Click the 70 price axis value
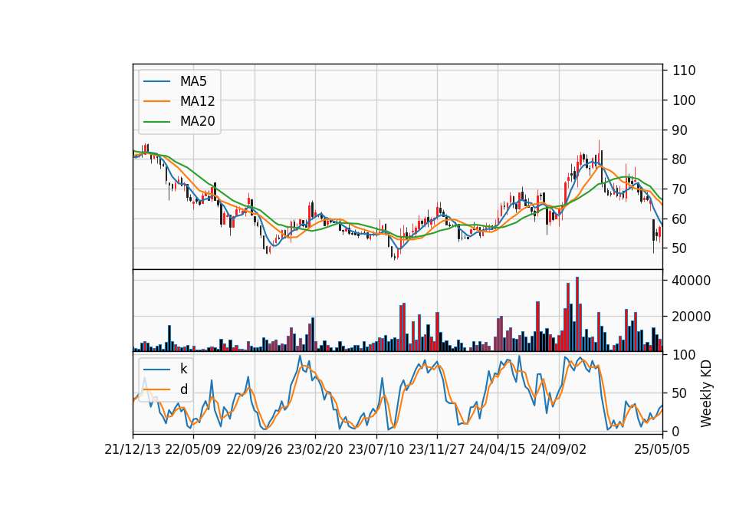The height and width of the screenshot is (529, 736). pos(680,189)
